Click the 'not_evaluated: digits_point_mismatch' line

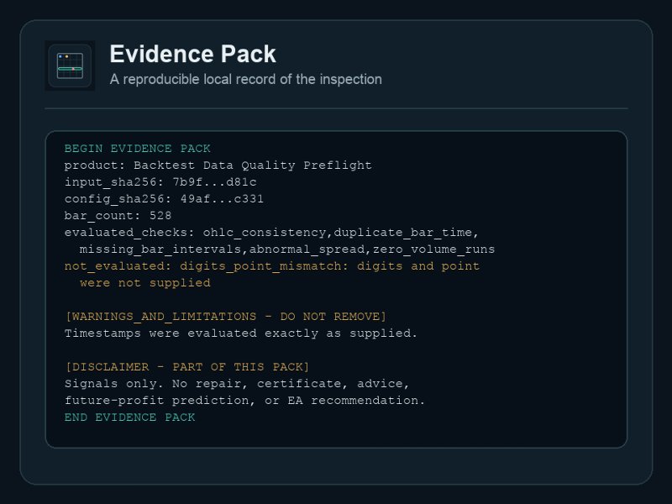(x=271, y=266)
